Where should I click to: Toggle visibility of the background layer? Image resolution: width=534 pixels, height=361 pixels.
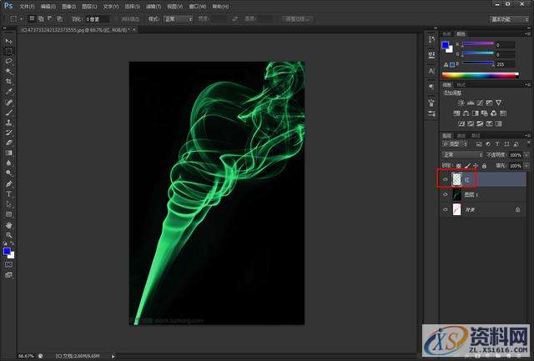[x=446, y=210]
